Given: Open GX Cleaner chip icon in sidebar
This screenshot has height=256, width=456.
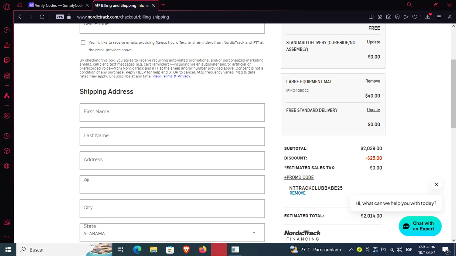Looking at the screenshot, I should coord(7,76).
